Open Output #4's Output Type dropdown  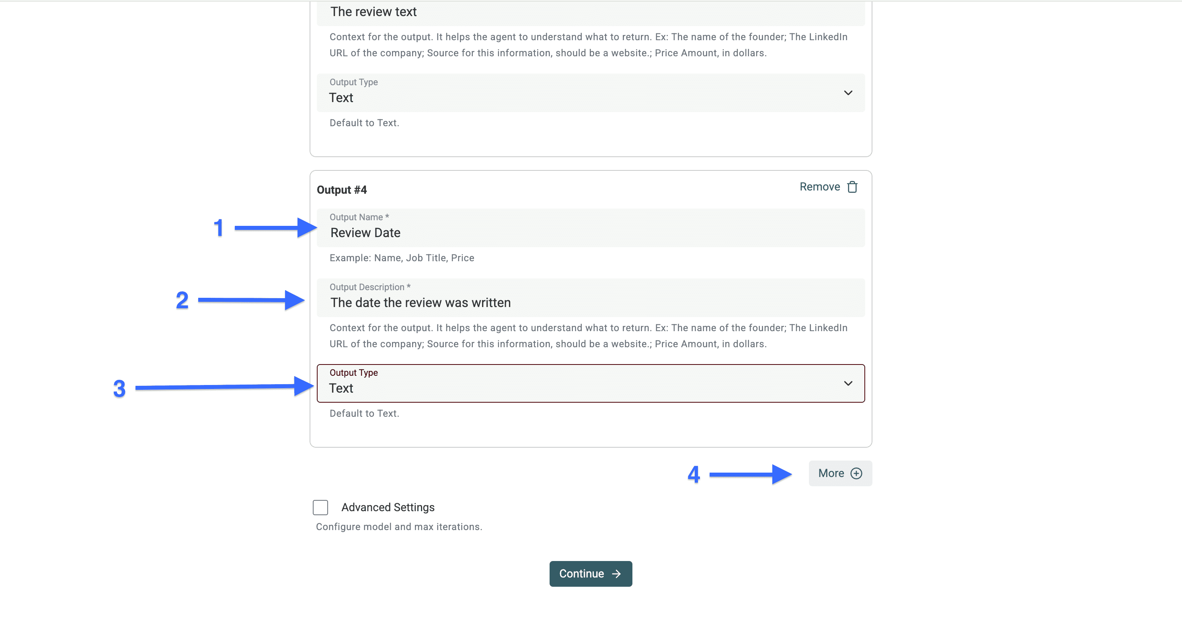[x=590, y=383]
